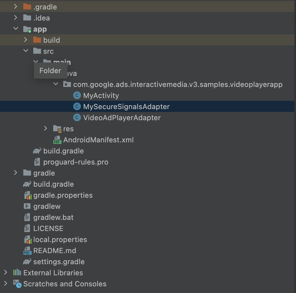Select the LICENSE file

(x=48, y=228)
